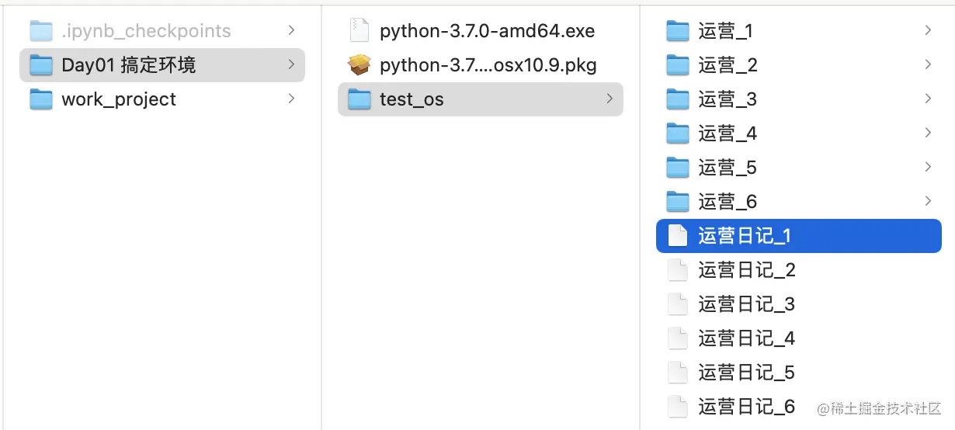Click the python-3.7.0-amd64.exe file icon
The width and height of the screenshot is (955, 430).
(359, 31)
